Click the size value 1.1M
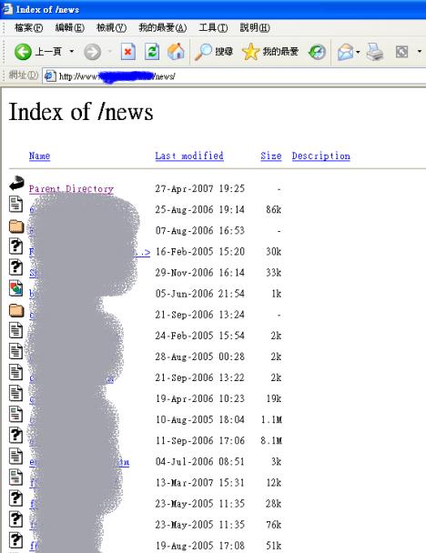 (x=271, y=419)
